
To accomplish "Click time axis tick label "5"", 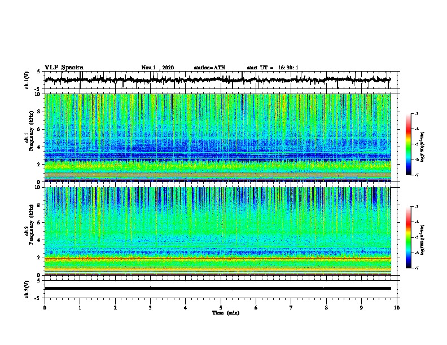I will coord(221,308).
